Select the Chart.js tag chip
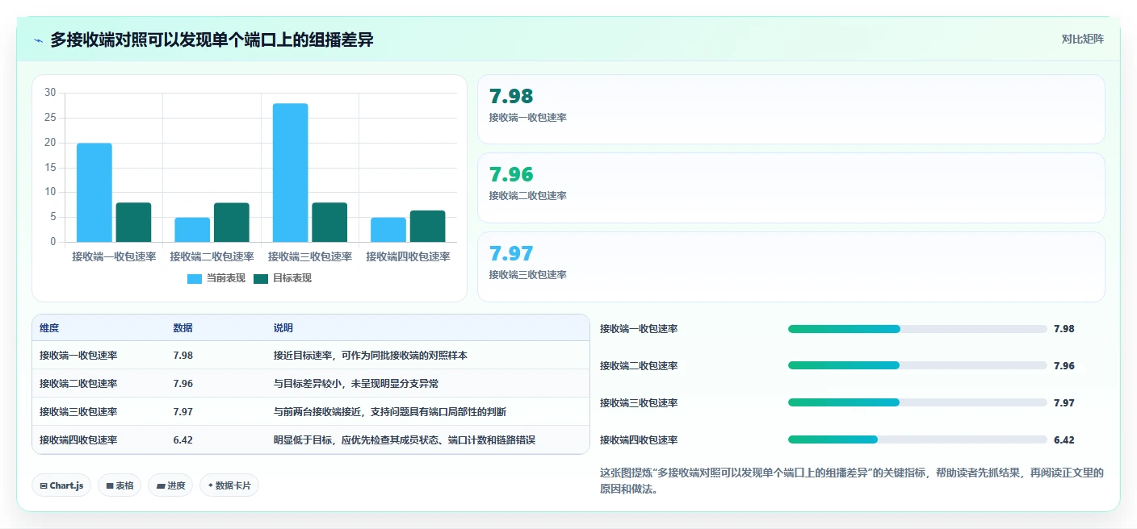This screenshot has width=1137, height=529. [61, 485]
